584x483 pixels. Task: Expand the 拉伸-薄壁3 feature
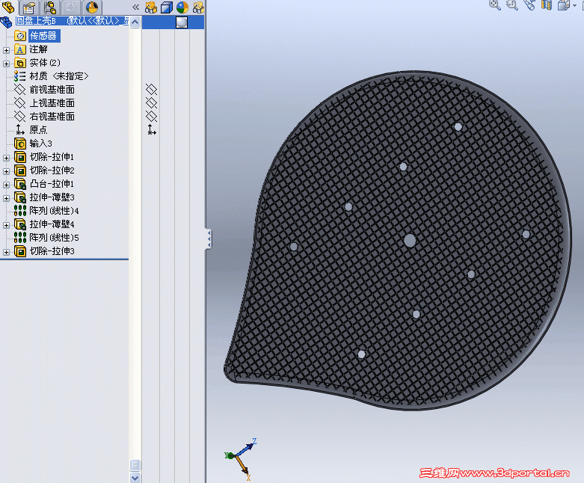[6, 197]
